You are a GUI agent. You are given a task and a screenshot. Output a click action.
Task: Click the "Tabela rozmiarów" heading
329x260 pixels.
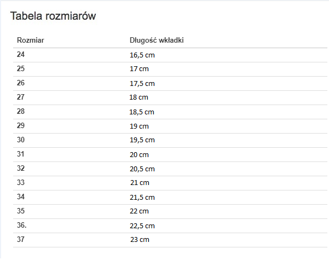click(53, 16)
